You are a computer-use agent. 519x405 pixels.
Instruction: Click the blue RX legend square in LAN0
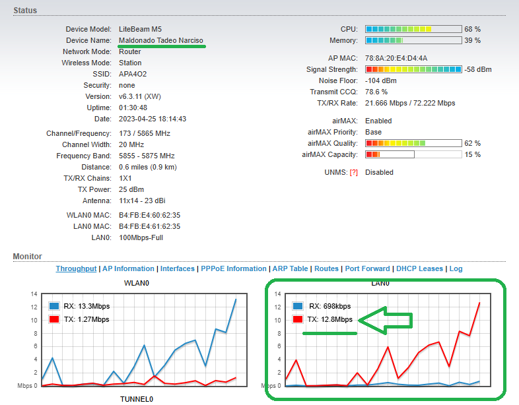pyautogui.click(x=298, y=306)
